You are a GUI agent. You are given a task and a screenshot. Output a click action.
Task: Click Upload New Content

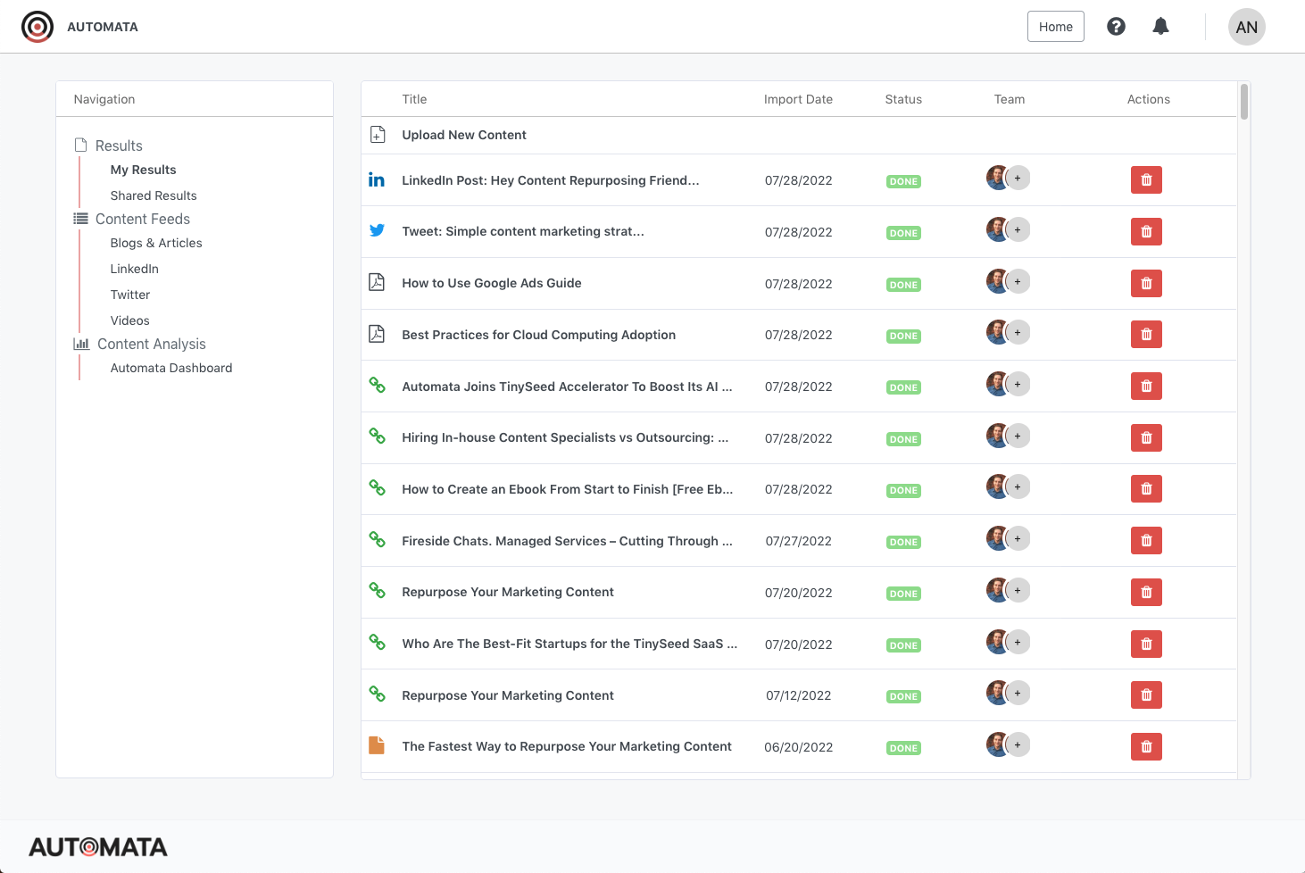coord(464,135)
